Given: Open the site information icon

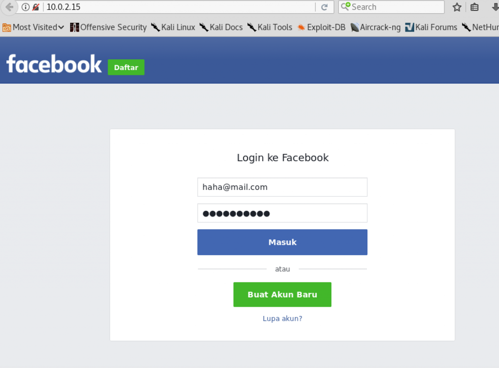Looking at the screenshot, I should 25,7.
